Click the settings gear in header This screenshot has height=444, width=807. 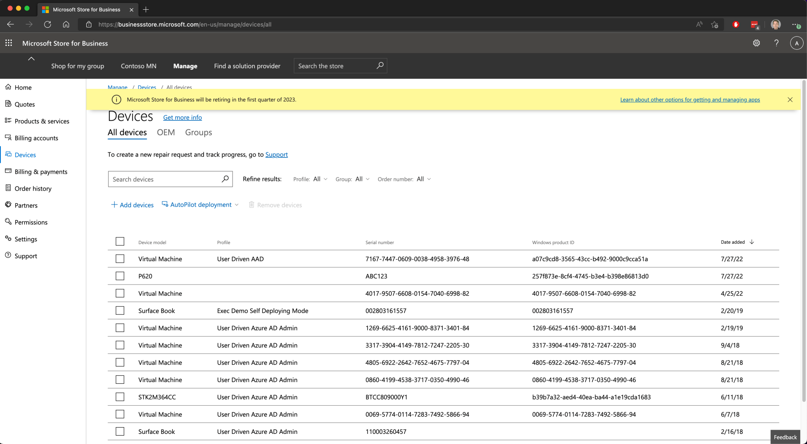pos(756,43)
